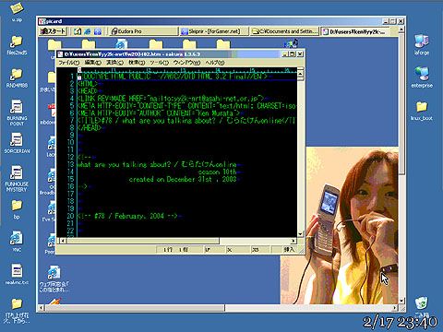This screenshot has width=443, height=332.
Task: Click picard window vertical scroll down arrow
Action: click(401, 301)
